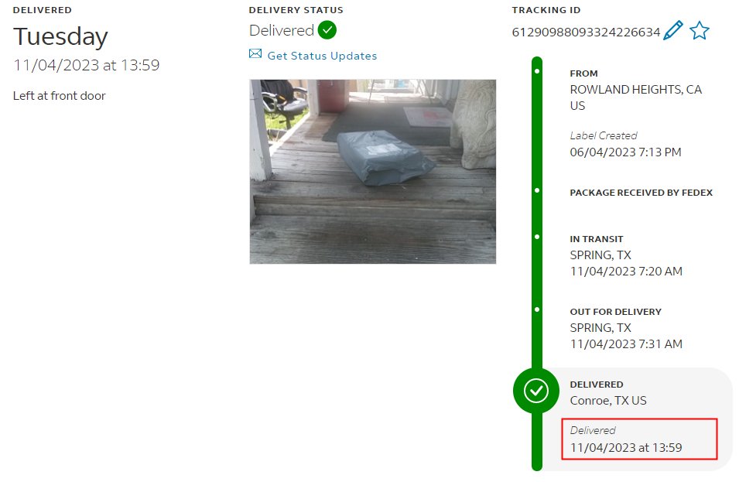Click the envelope icon for status updates
This screenshot has width=739, height=482.
click(255, 53)
